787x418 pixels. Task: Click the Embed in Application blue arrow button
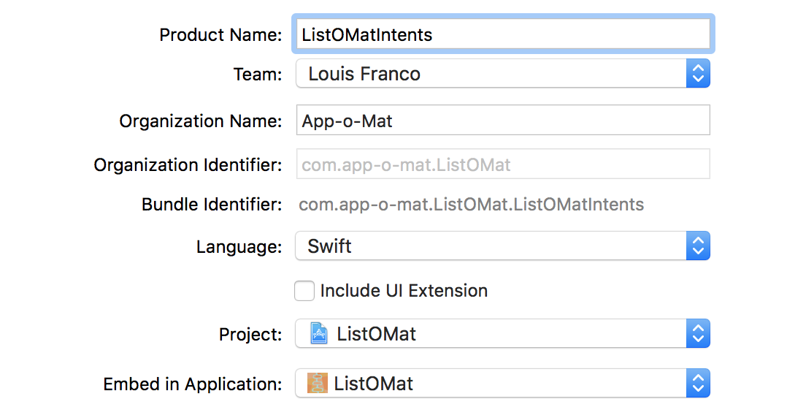698,384
